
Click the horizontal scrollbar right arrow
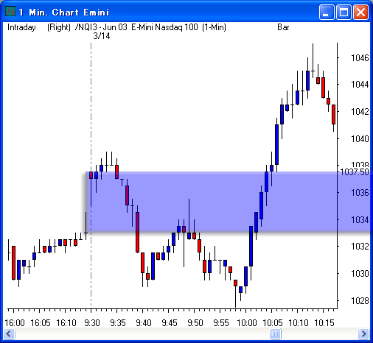(x=363, y=333)
